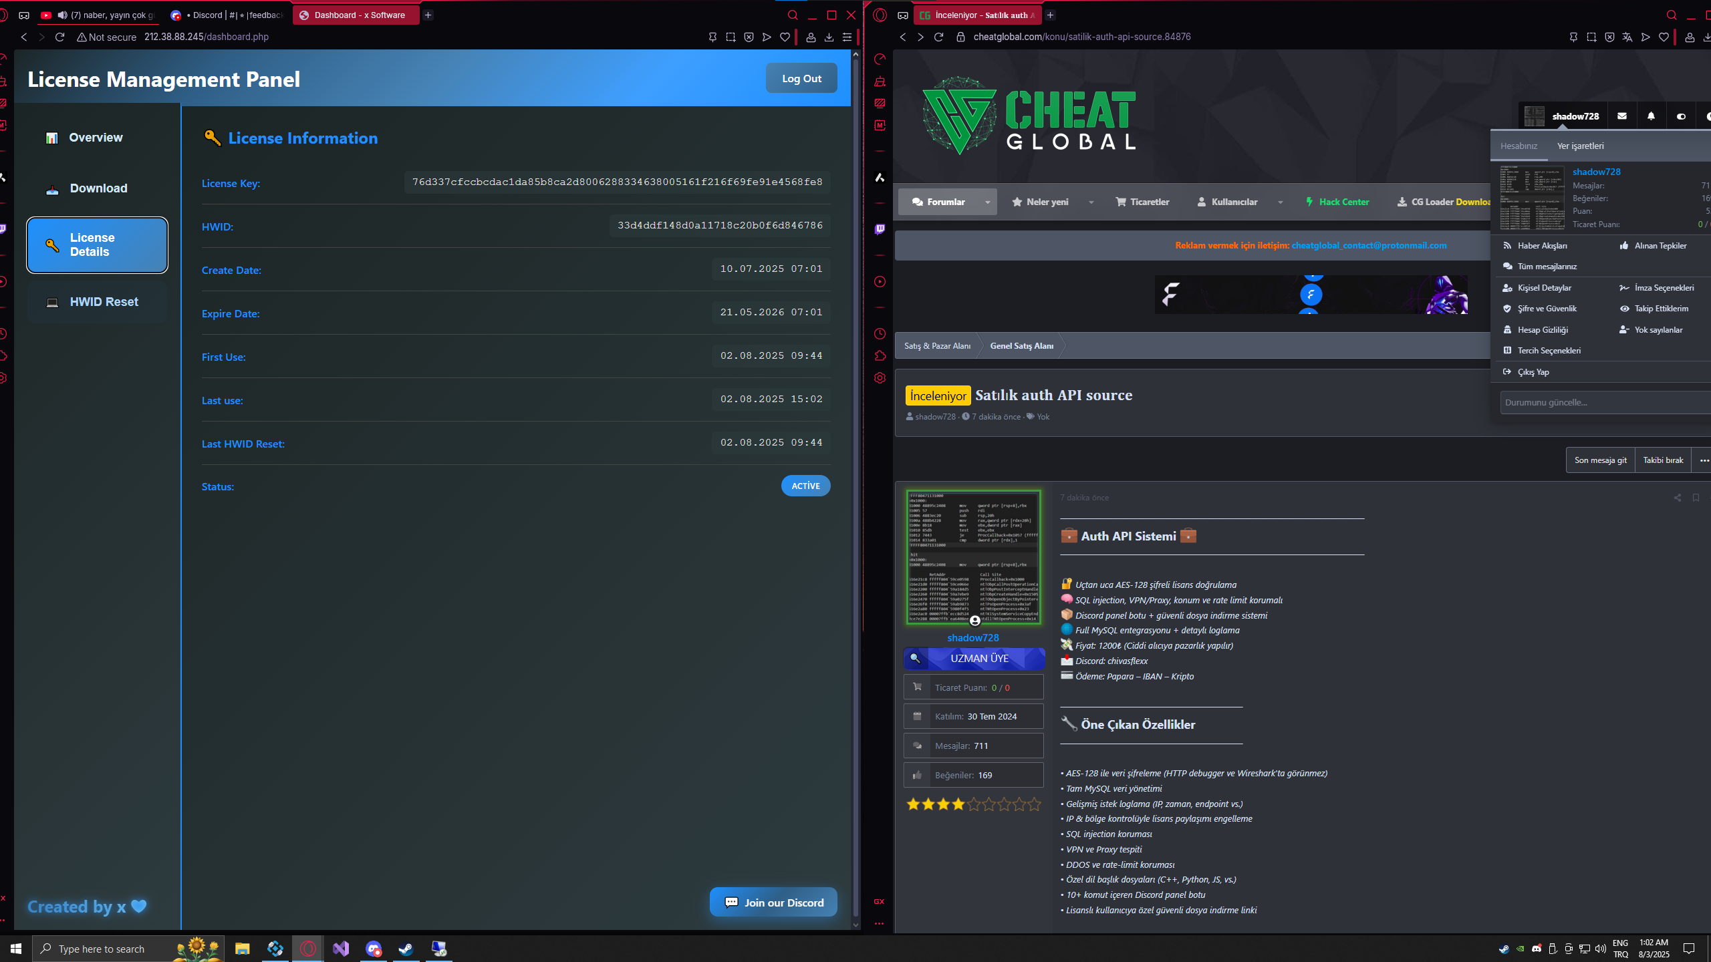
Task: Click the Not secure warning icon
Action: (x=82, y=37)
